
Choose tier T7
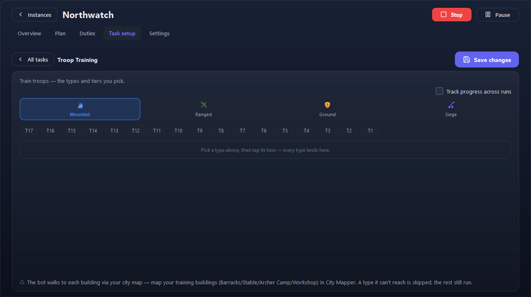pyautogui.click(x=243, y=131)
